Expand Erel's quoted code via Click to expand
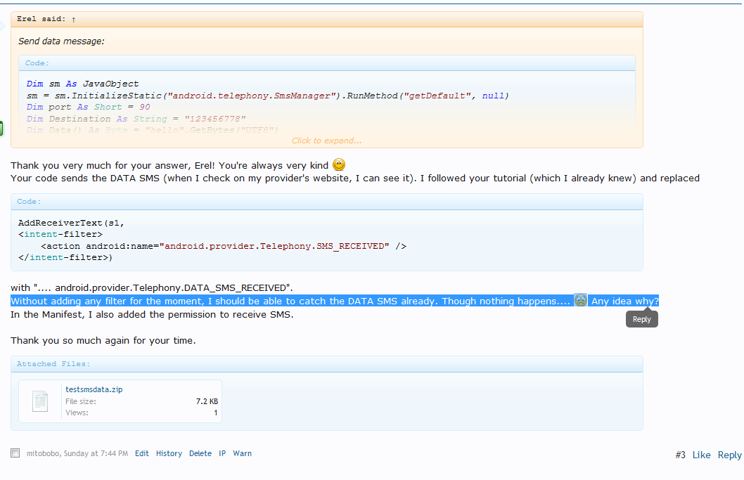The image size is (744, 480). click(327, 140)
